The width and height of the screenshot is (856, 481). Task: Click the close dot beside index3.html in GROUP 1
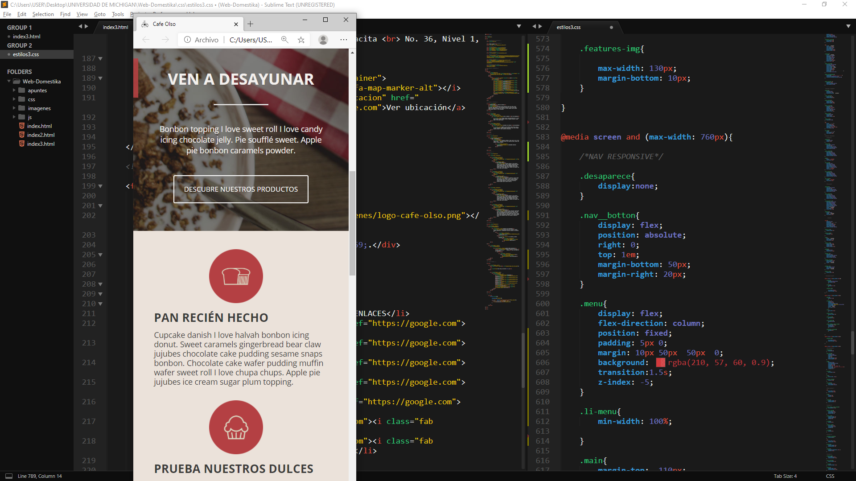coord(9,37)
